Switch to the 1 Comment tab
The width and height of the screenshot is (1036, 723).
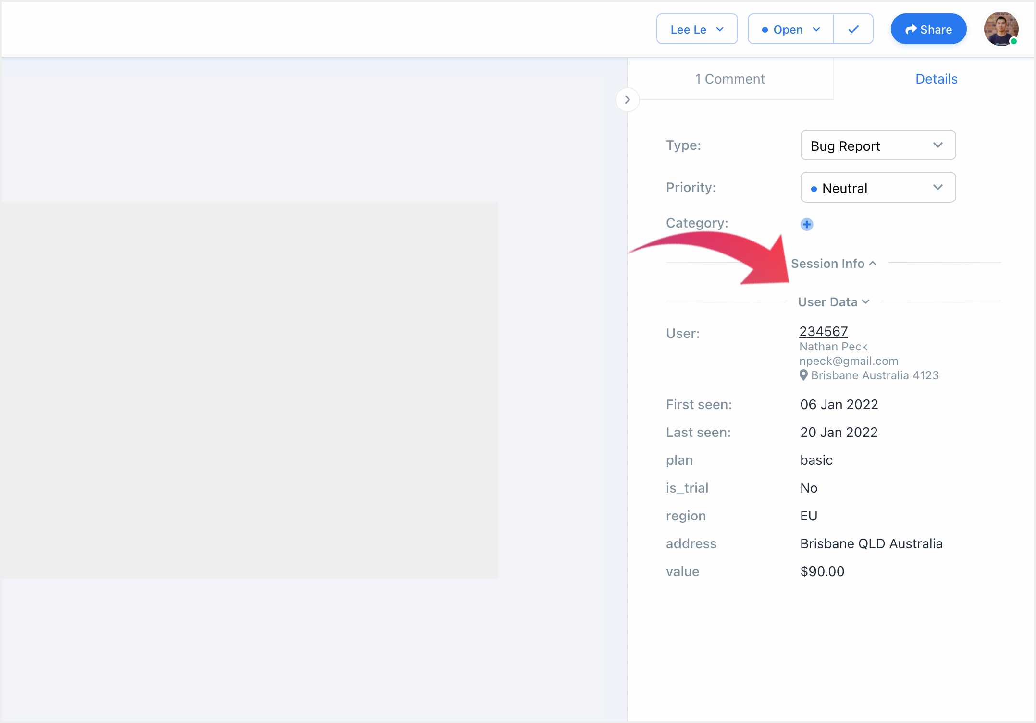click(729, 79)
